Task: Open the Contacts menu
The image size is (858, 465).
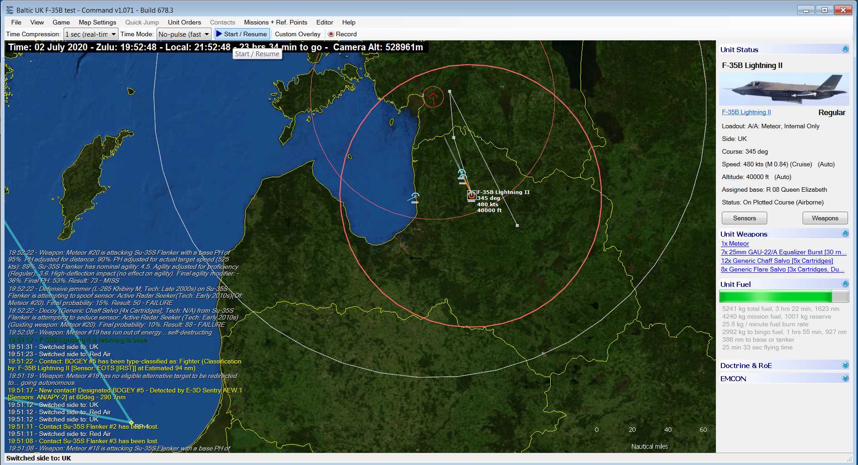Action: pos(222,22)
